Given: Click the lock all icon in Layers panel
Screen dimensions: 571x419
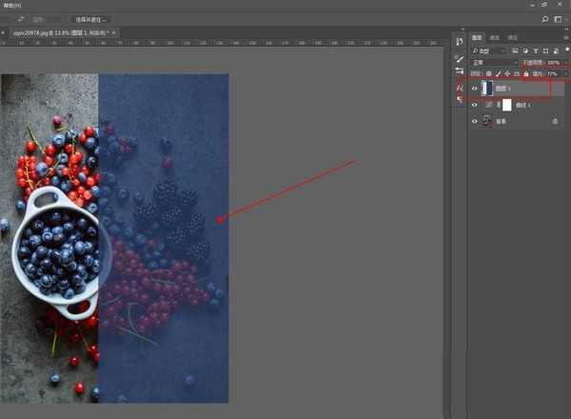Looking at the screenshot, I should tap(525, 73).
